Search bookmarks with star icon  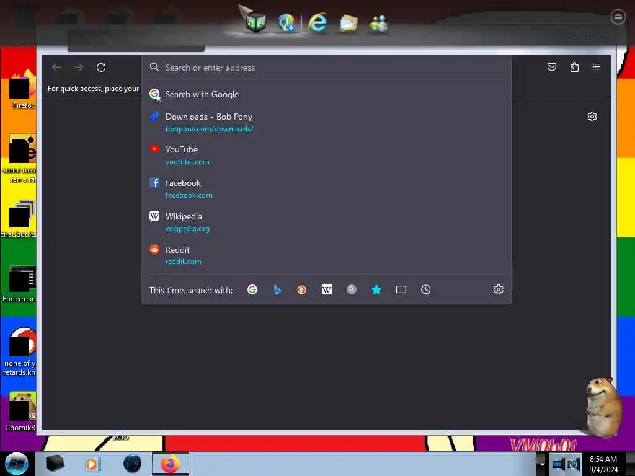[x=376, y=289]
